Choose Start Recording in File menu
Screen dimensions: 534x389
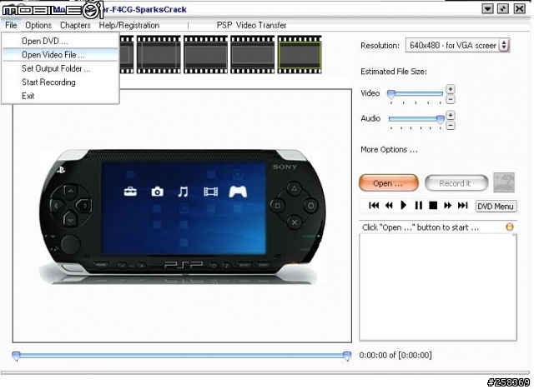point(60,82)
